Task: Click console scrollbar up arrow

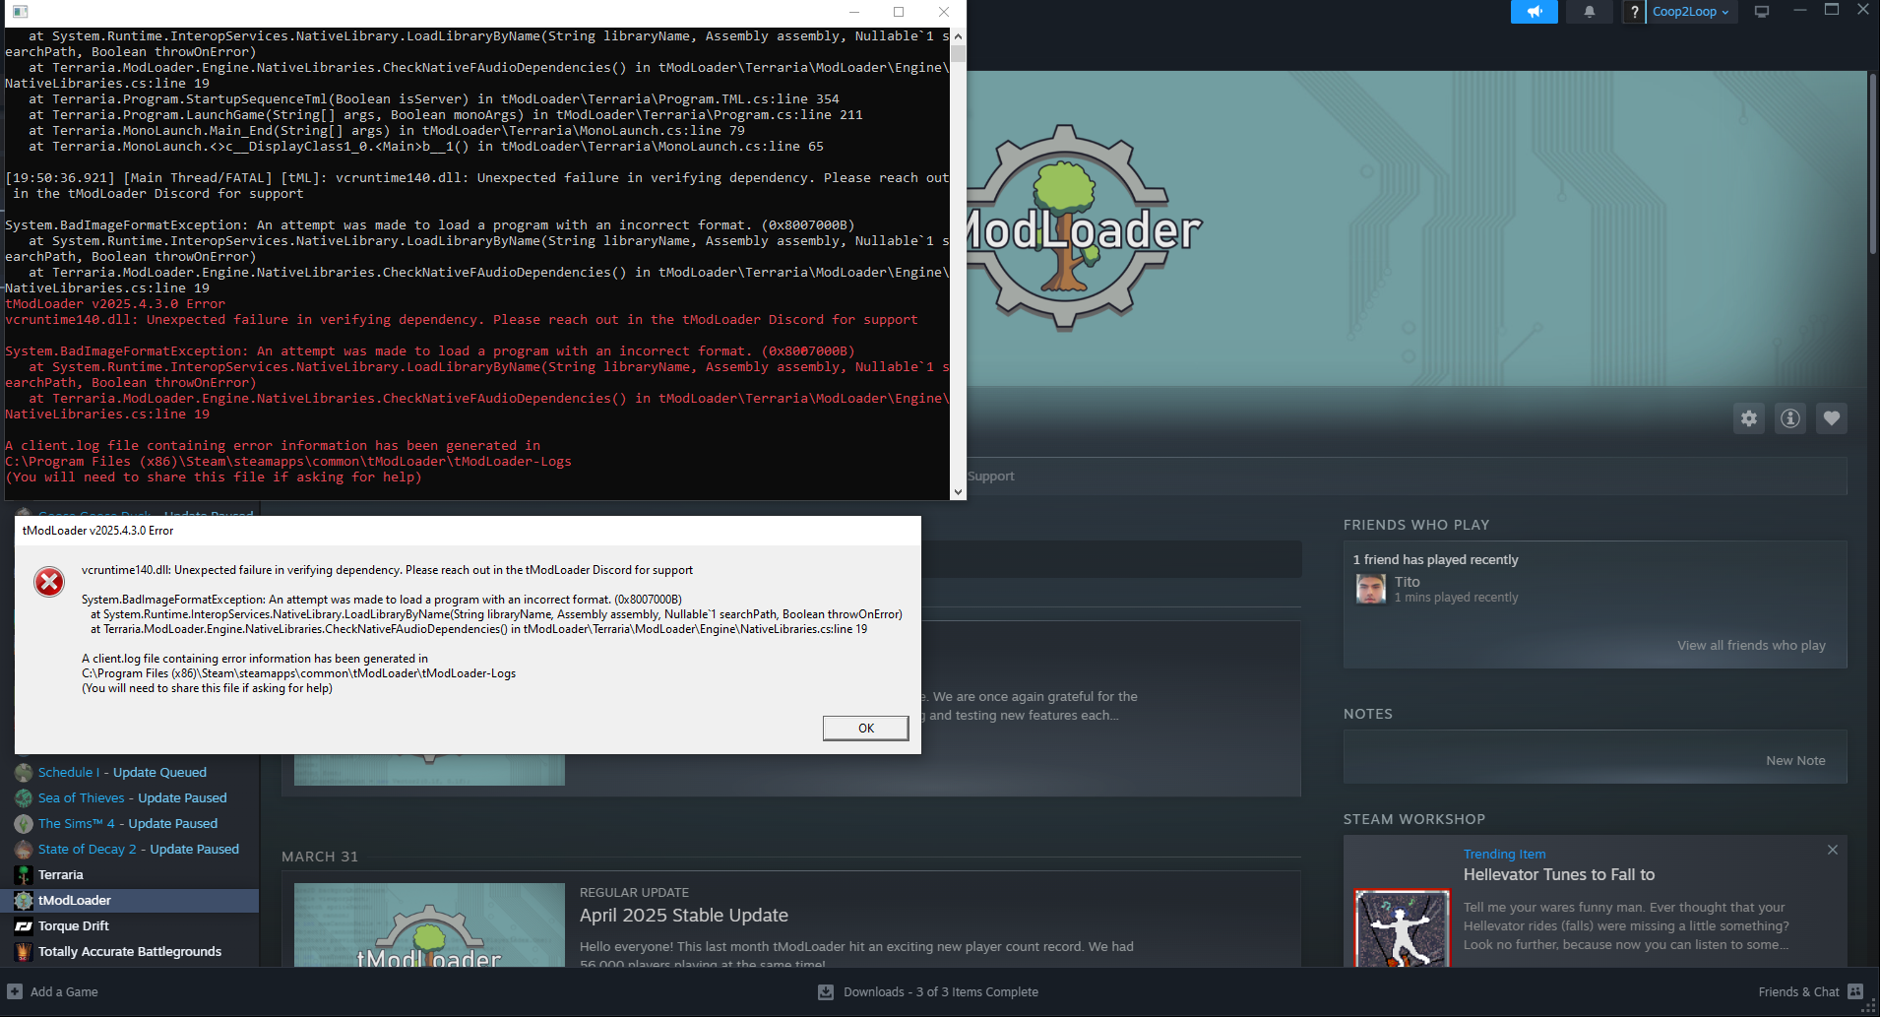Action: (958, 36)
